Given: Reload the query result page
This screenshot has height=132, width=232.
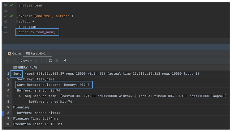Looking at the screenshot, I should 50,60.
